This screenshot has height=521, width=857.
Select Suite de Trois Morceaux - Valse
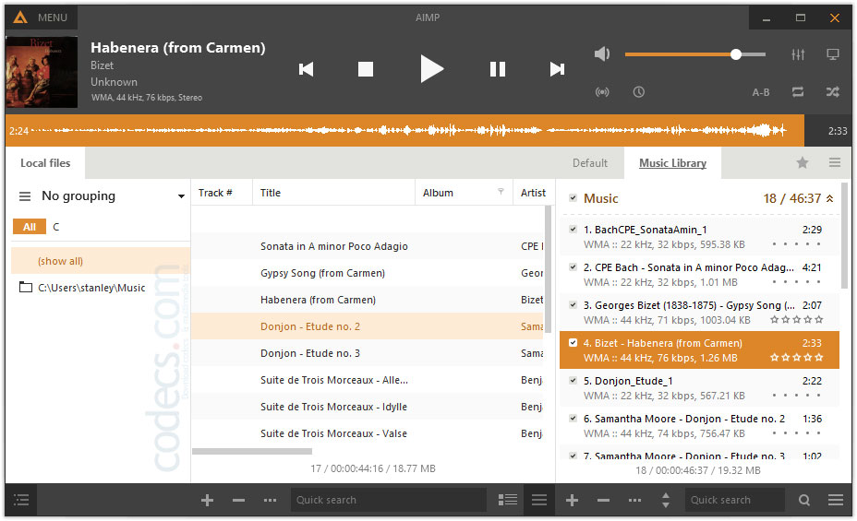[x=368, y=433]
